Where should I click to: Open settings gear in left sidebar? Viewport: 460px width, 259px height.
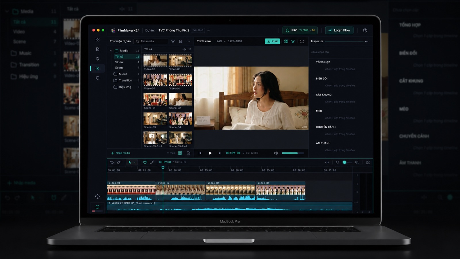click(x=97, y=197)
